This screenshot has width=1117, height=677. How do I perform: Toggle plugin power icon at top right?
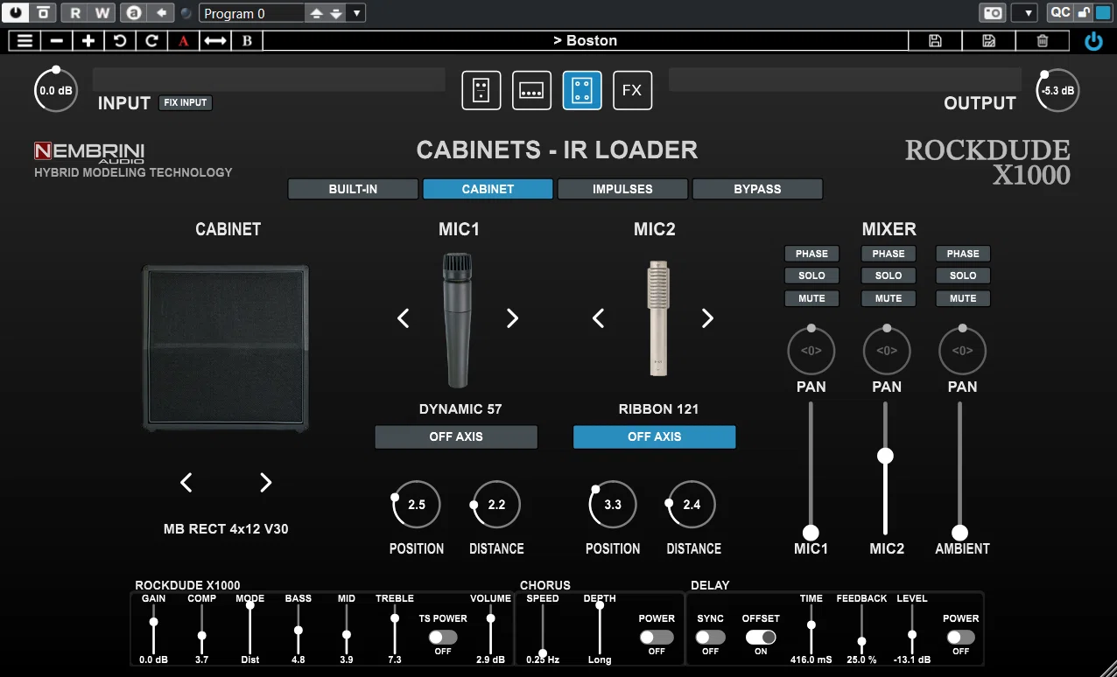click(1093, 41)
